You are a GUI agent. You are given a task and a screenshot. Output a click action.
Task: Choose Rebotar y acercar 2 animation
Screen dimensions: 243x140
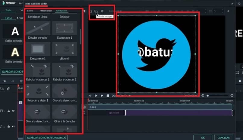click(x=65, y=72)
